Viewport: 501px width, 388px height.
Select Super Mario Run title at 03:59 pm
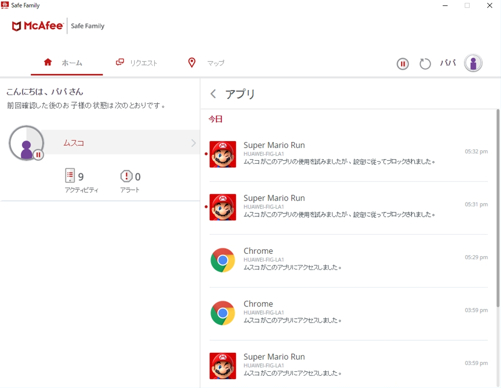coord(274,357)
